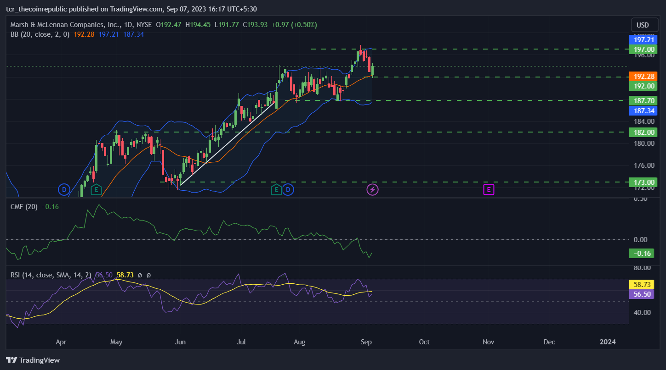
Task: Open the TradingView logo link
Action: coord(33,360)
